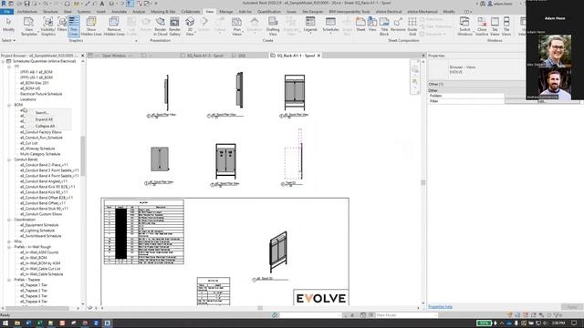Select Multi-Category Schedule in the browser
Image resolution: width=584 pixels, height=328 pixels.
coord(40,154)
